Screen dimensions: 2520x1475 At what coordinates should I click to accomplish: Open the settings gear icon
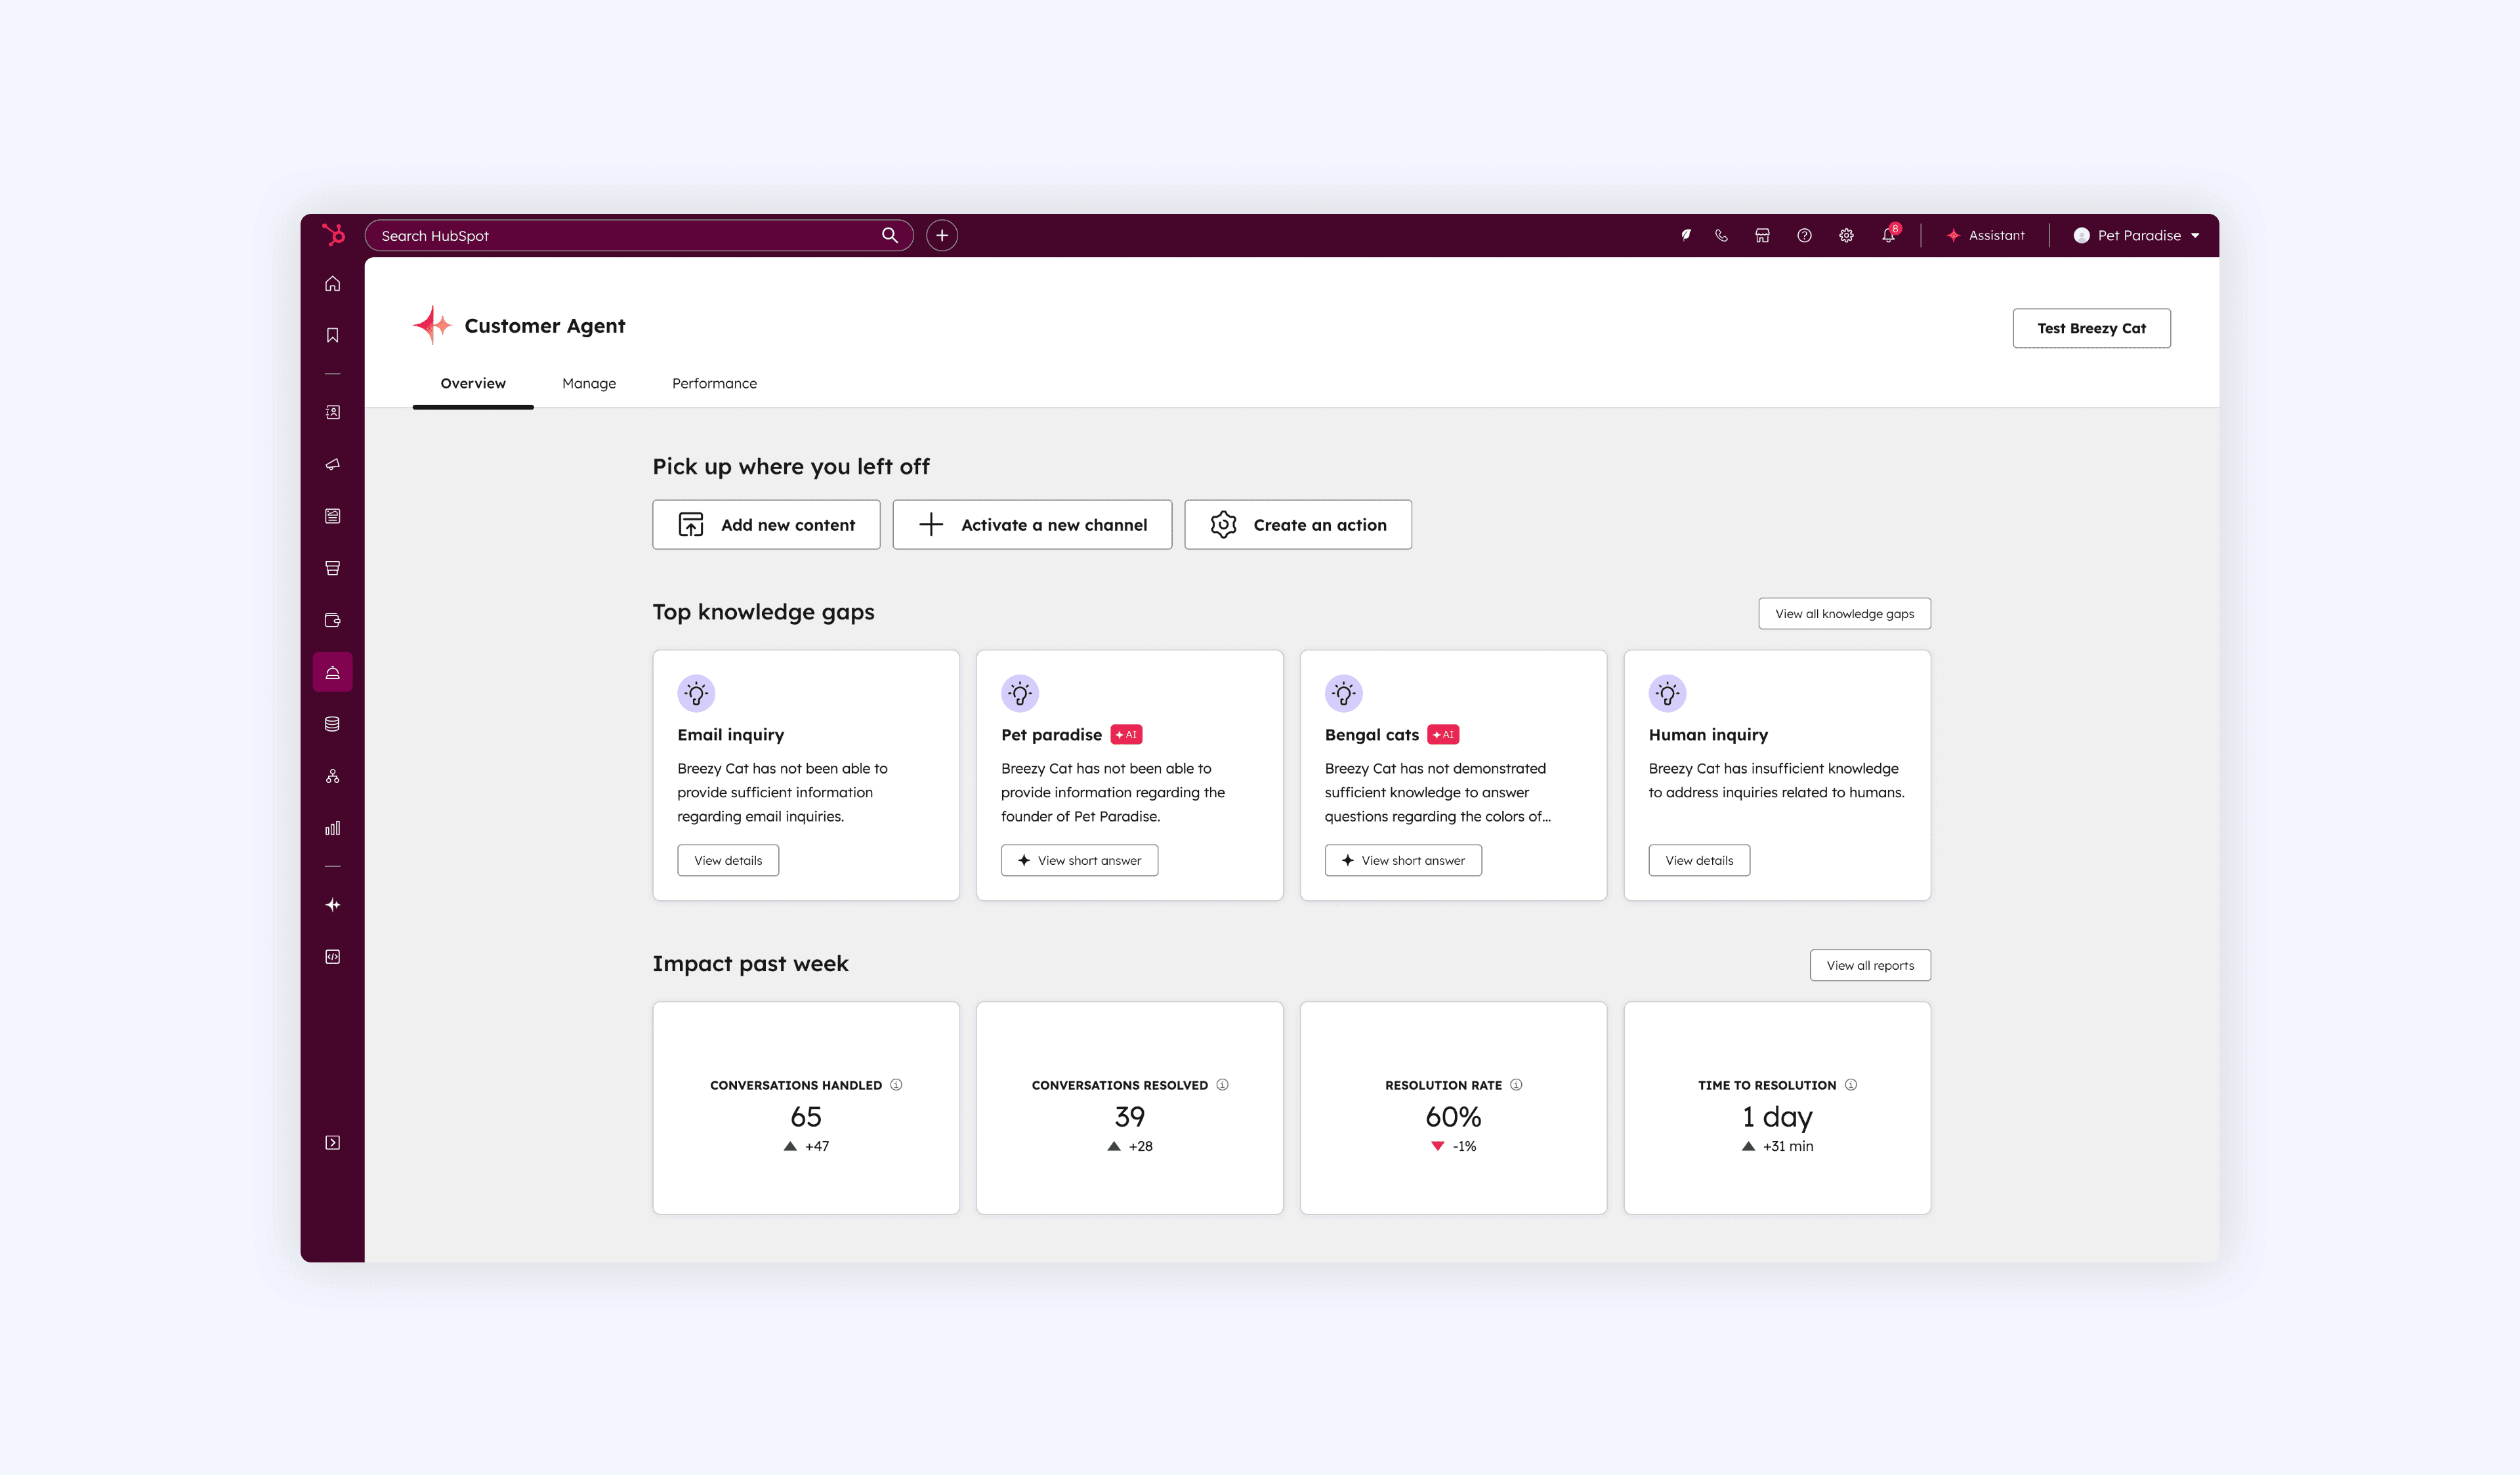(x=1846, y=236)
